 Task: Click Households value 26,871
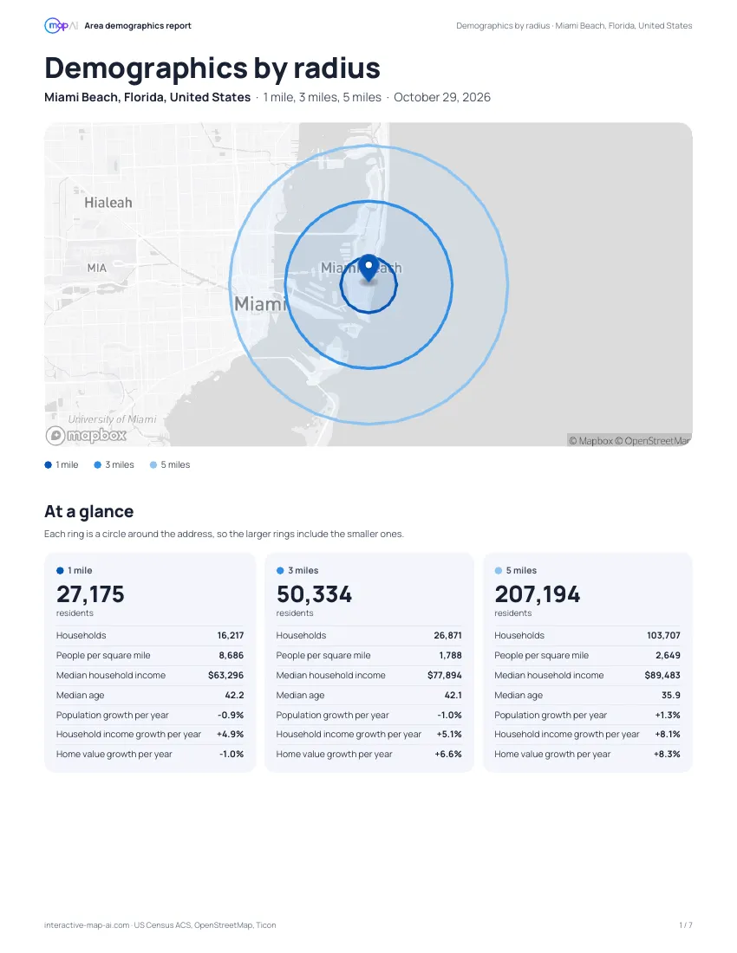pos(447,636)
